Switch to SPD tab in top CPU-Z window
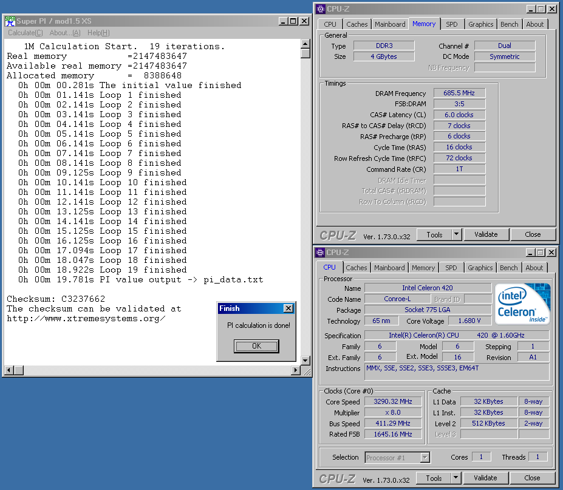Viewport: 563px width, 490px height. click(x=452, y=24)
